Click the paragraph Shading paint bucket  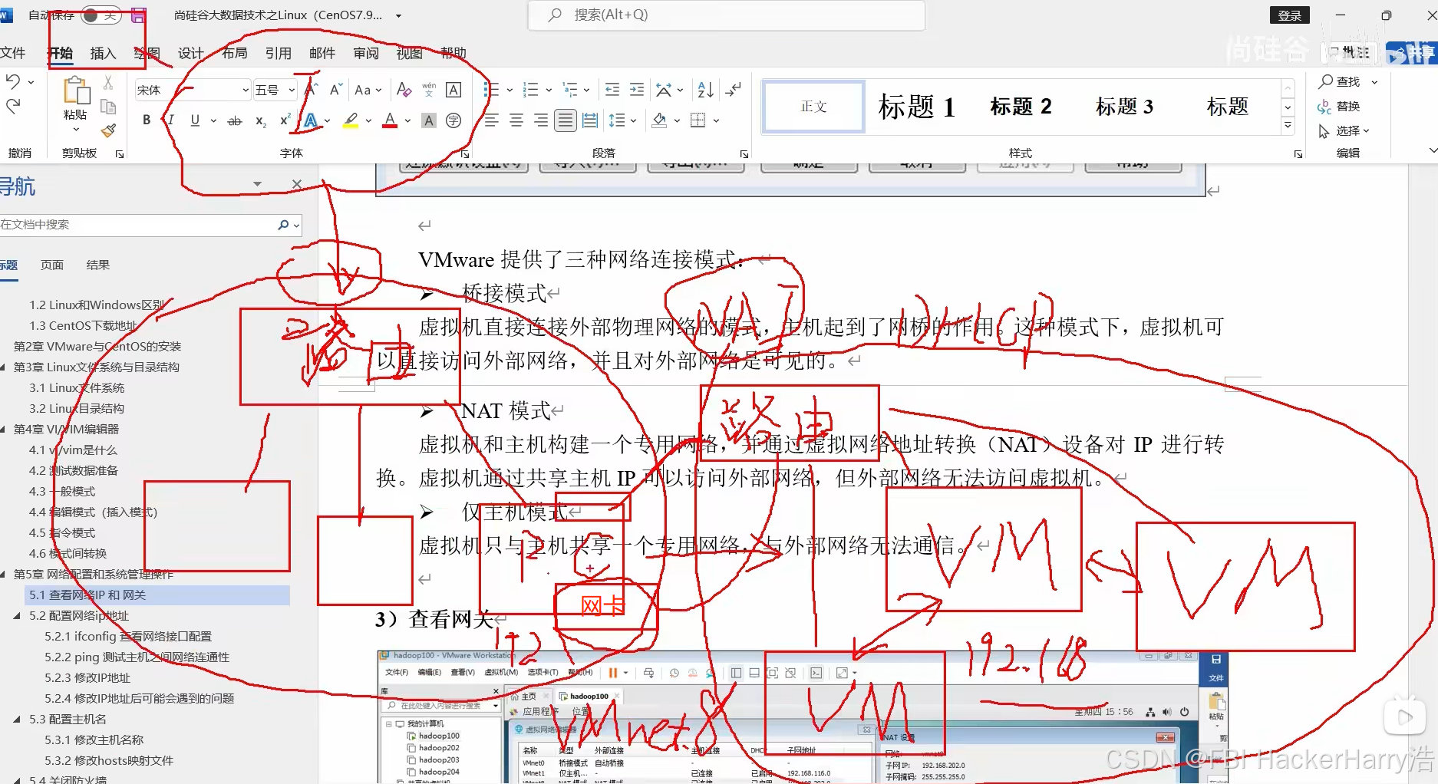coord(659,120)
